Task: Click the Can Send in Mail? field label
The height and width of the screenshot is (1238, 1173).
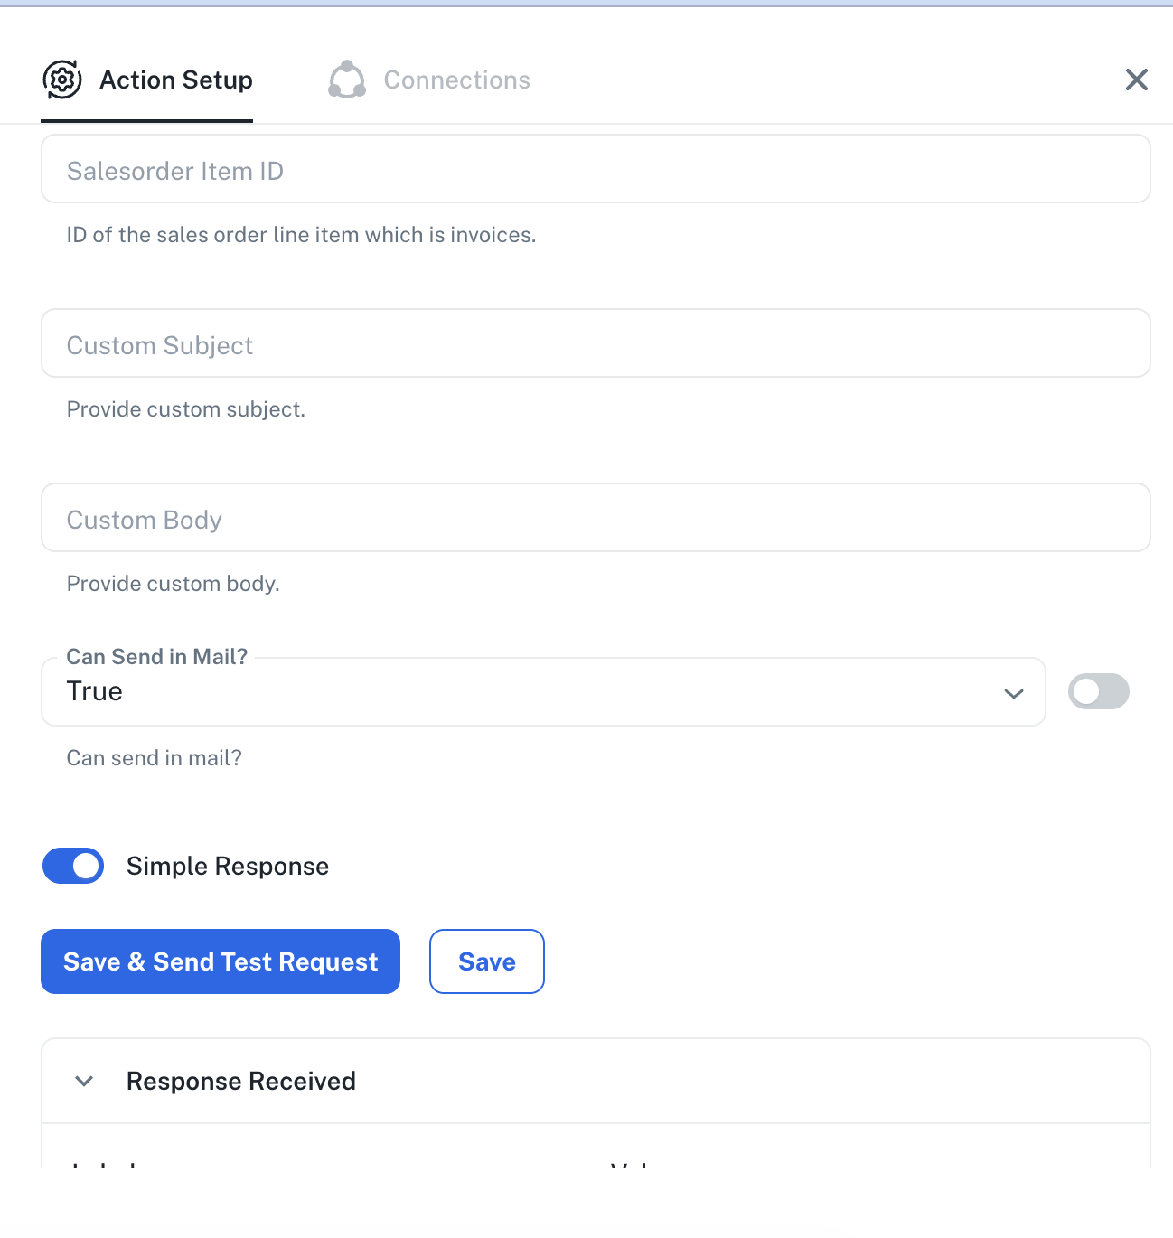Action: pyautogui.click(x=157, y=657)
